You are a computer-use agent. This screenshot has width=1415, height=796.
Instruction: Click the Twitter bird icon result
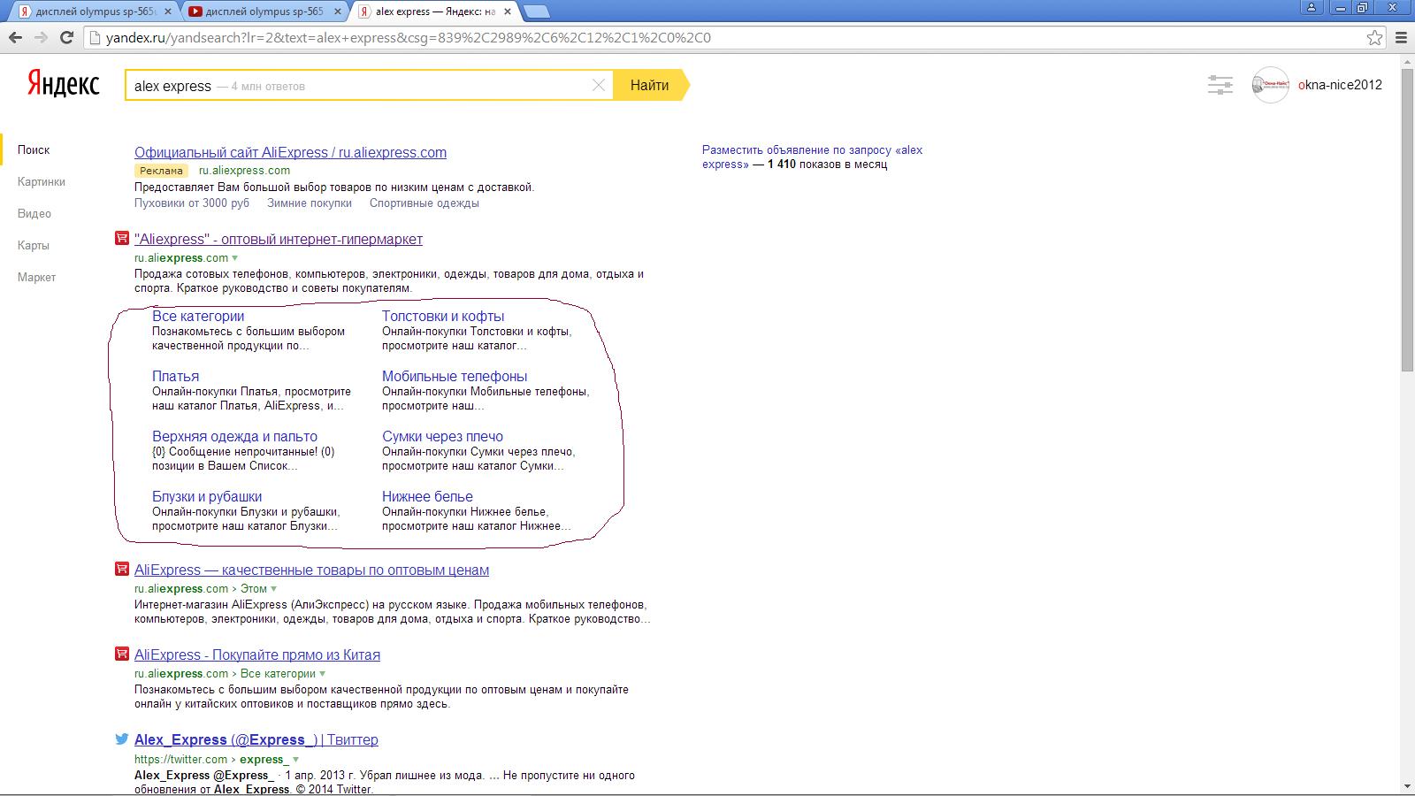pyautogui.click(x=122, y=739)
